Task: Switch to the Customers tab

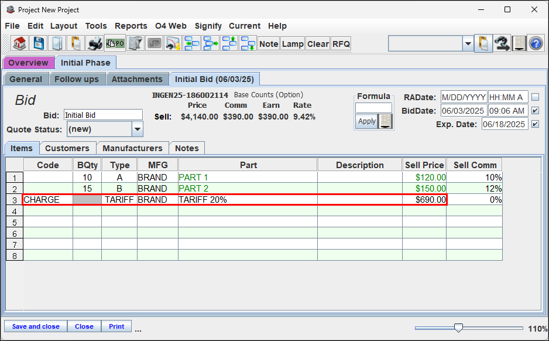Action: [67, 148]
